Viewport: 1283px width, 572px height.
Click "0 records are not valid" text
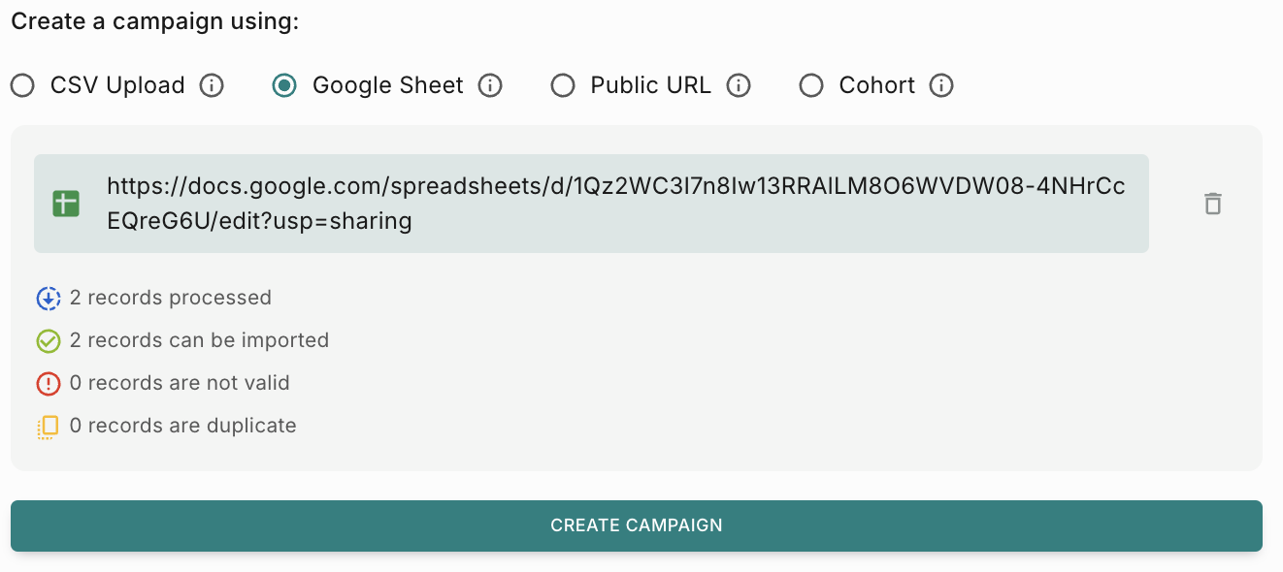(x=180, y=383)
